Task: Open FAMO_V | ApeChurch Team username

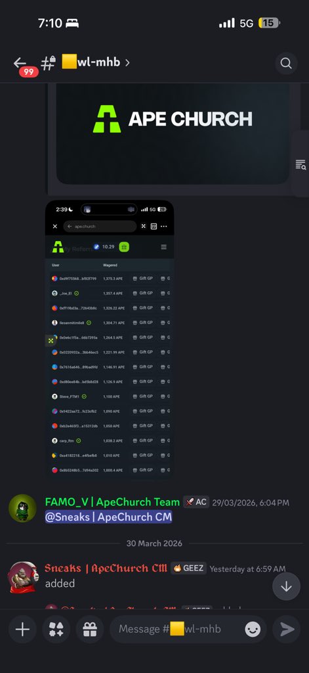Action: click(x=112, y=501)
